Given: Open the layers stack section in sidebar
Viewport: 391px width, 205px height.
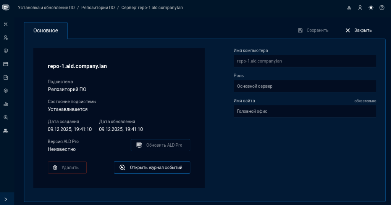Looking at the screenshot, I should tap(6, 91).
